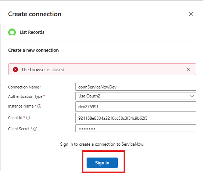Show info tooltip for Client Id

pyautogui.click(x=28, y=118)
